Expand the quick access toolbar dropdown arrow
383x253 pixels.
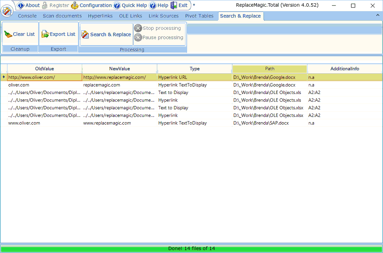[194, 5]
